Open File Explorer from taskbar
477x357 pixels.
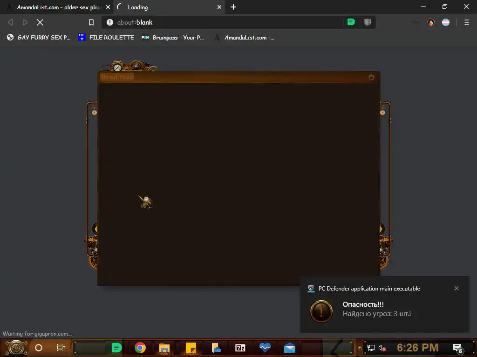[164, 348]
